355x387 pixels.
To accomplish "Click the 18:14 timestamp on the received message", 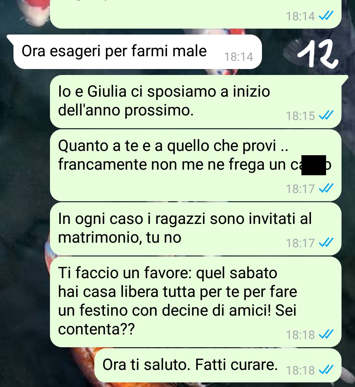I will (239, 57).
